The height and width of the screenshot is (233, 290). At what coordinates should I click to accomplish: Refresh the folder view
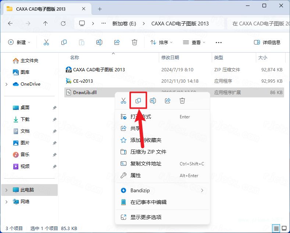(63, 24)
